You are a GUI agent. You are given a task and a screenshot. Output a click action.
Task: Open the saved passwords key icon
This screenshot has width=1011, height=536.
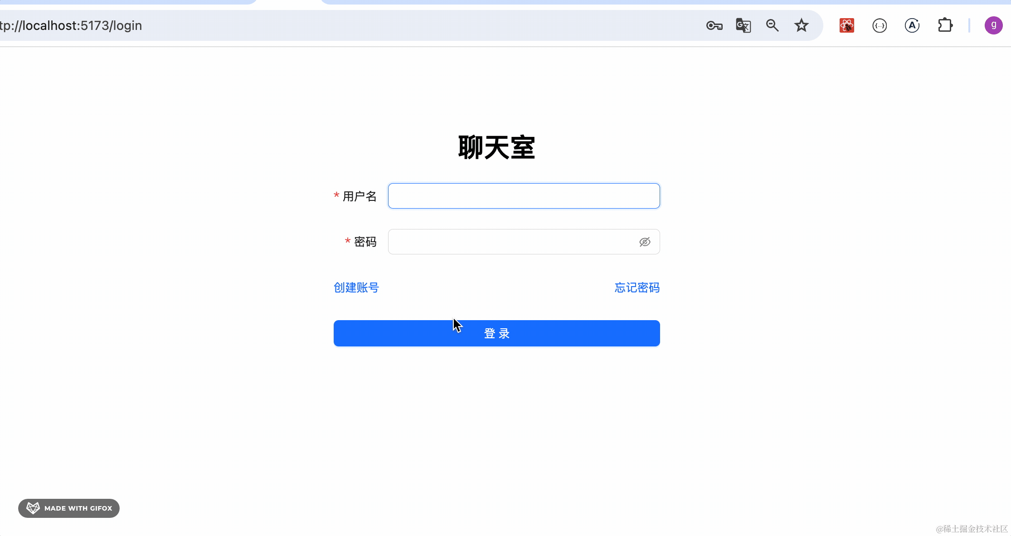pyautogui.click(x=714, y=26)
